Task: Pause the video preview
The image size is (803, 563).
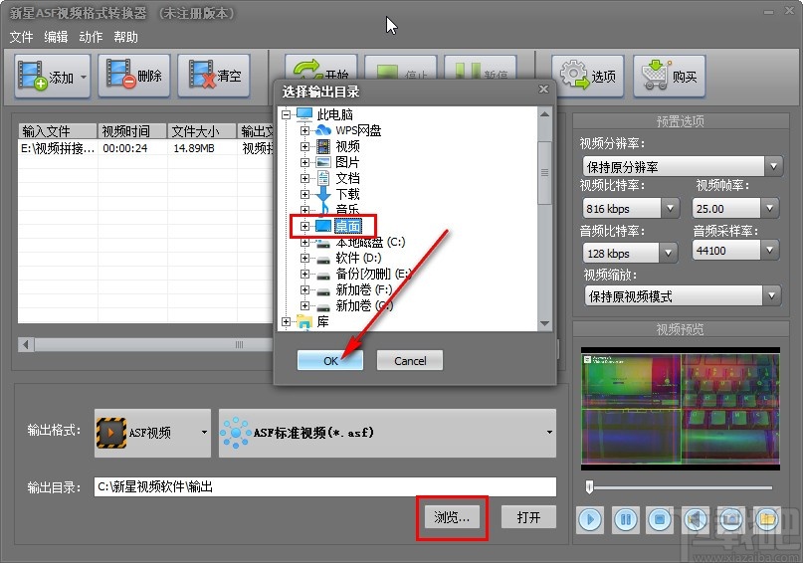Action: click(625, 518)
